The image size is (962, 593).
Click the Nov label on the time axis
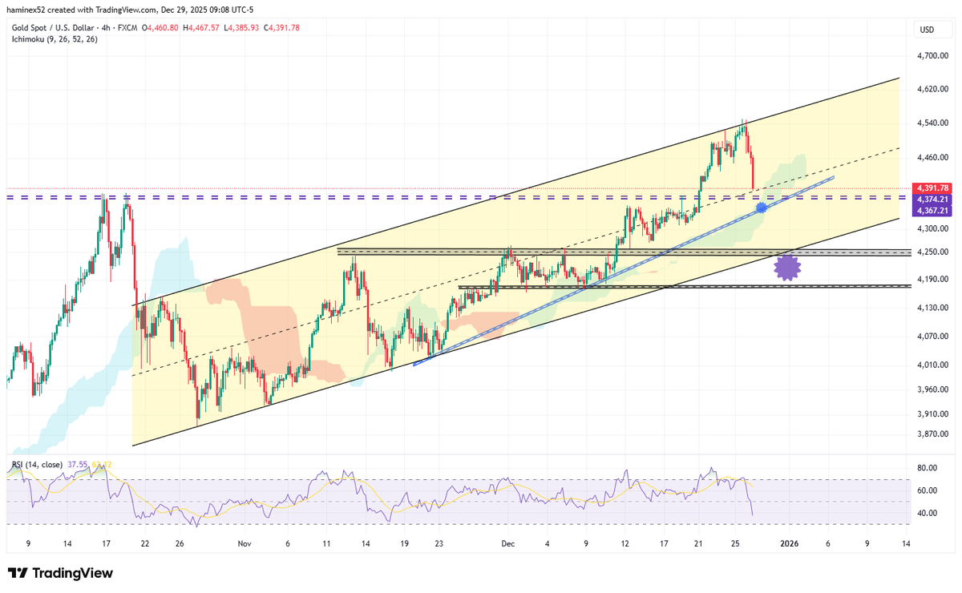(x=245, y=544)
